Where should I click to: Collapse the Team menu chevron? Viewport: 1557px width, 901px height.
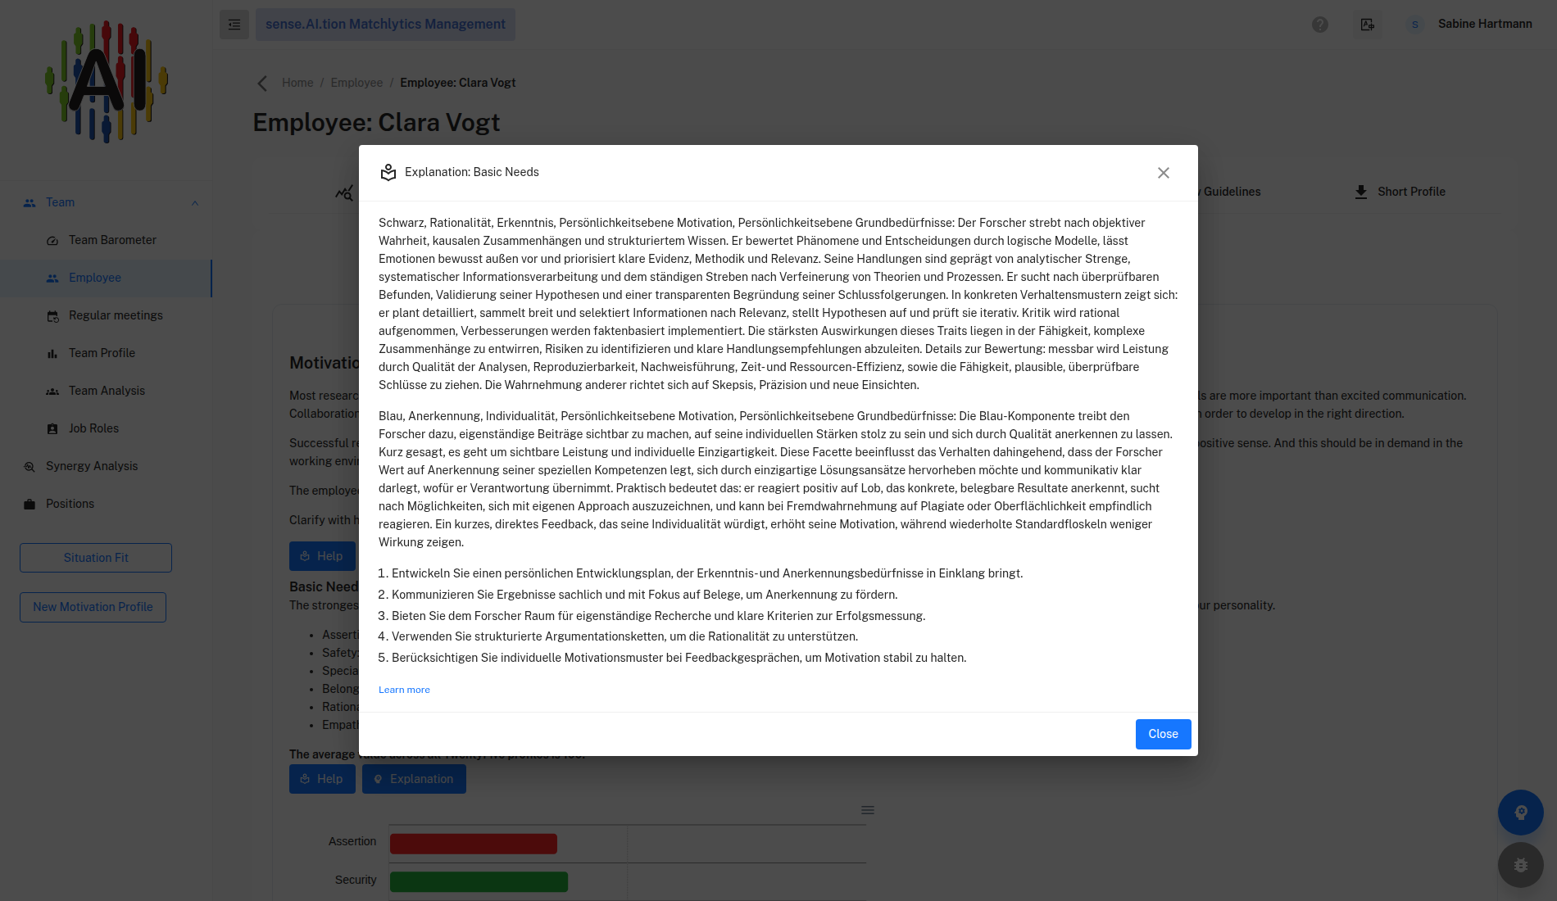[195, 203]
